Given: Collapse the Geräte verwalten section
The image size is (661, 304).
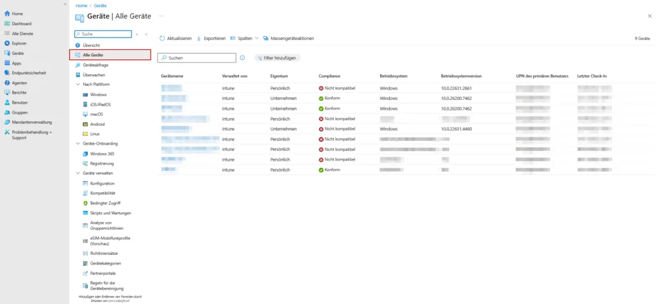Looking at the screenshot, I should [77, 173].
